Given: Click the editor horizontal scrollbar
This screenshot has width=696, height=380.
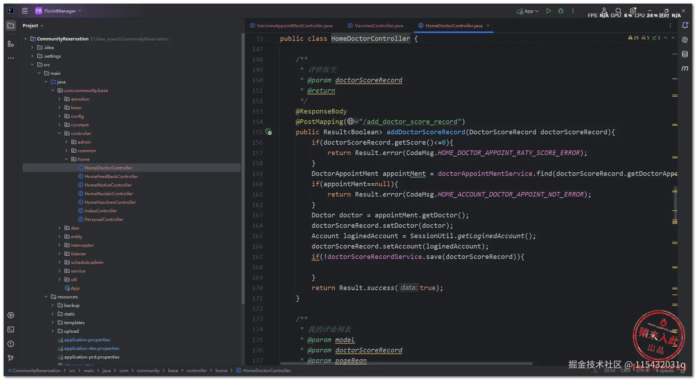Looking at the screenshot, I should pyautogui.click(x=406, y=364).
